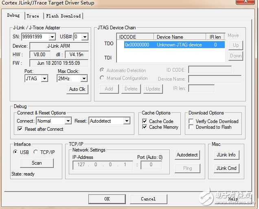Switch to the Trace tab
The image size is (259, 209).
point(34,16)
